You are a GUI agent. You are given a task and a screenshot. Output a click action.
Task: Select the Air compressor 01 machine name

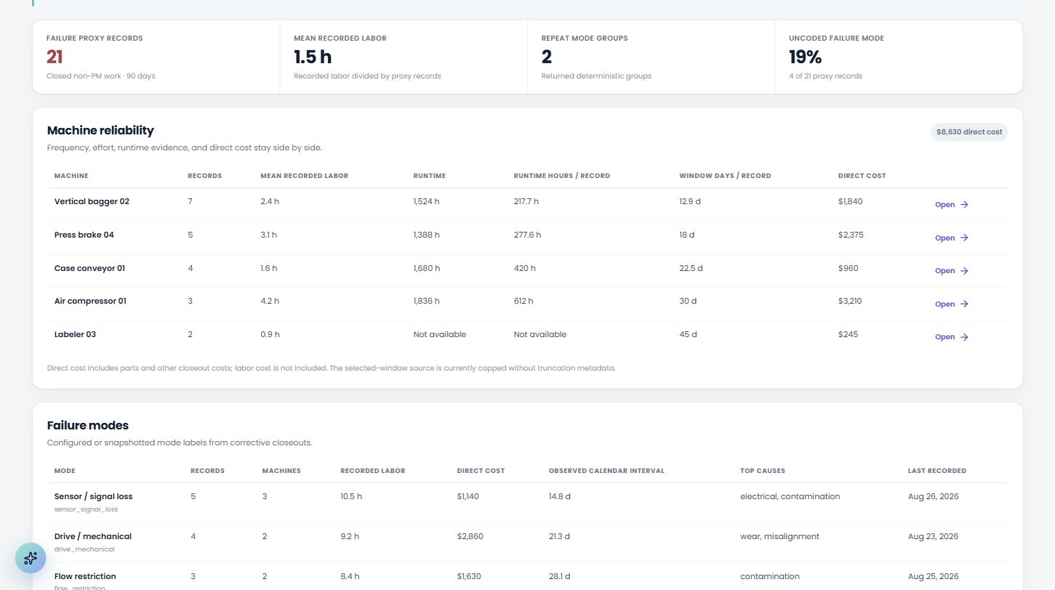[90, 301]
